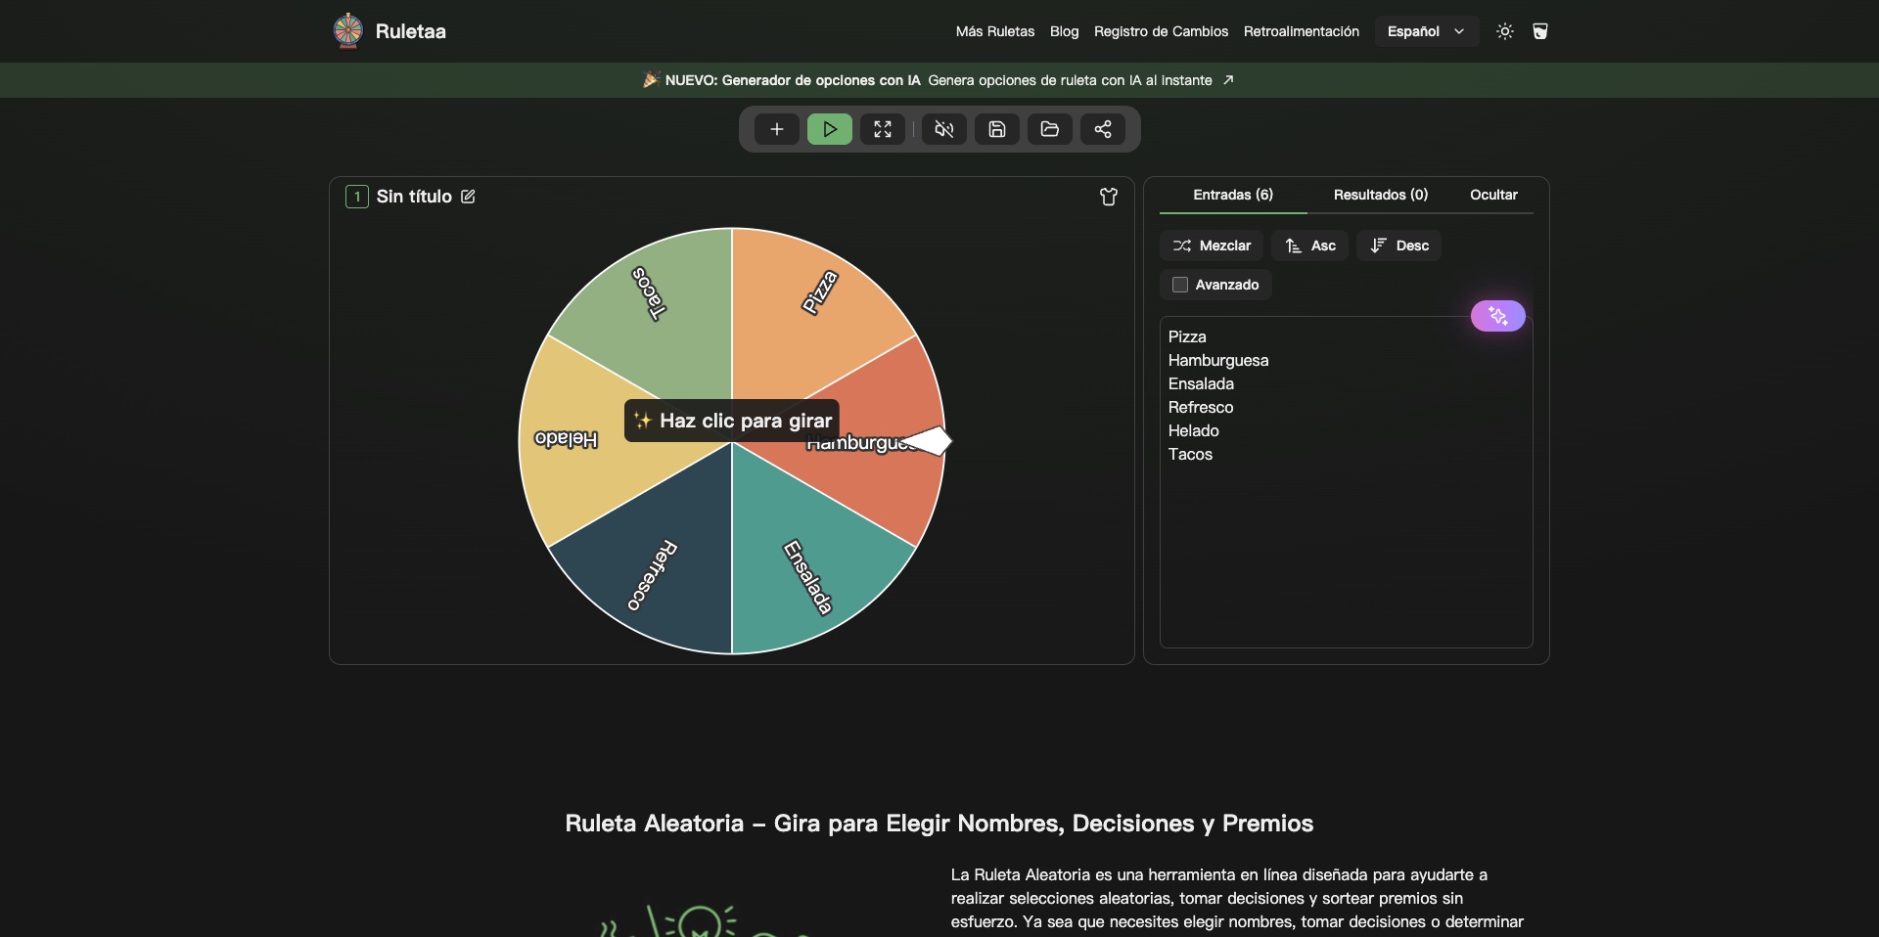Select the Entradas (6) tab

pyautogui.click(x=1233, y=195)
